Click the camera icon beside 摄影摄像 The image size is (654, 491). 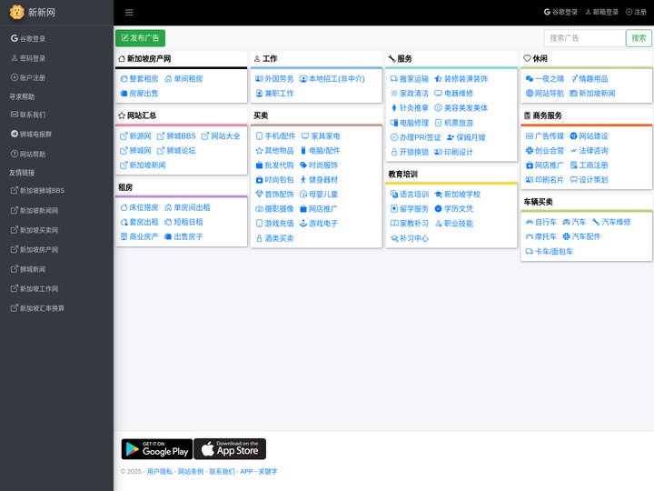[259, 209]
